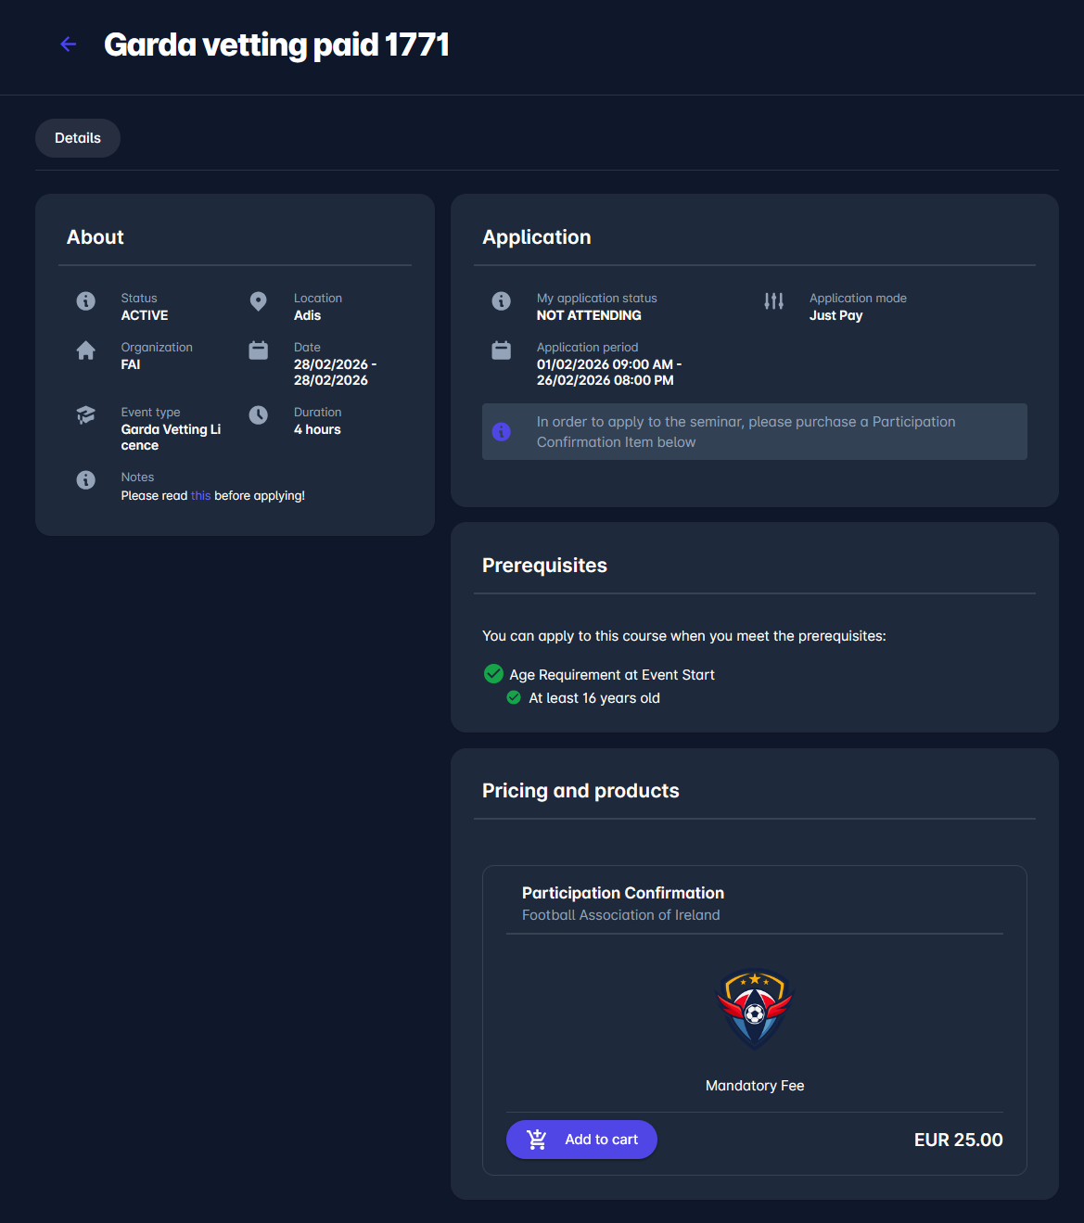The image size is (1084, 1223).
Task: Click the Participation Confirmation product title
Action: [x=622, y=893]
